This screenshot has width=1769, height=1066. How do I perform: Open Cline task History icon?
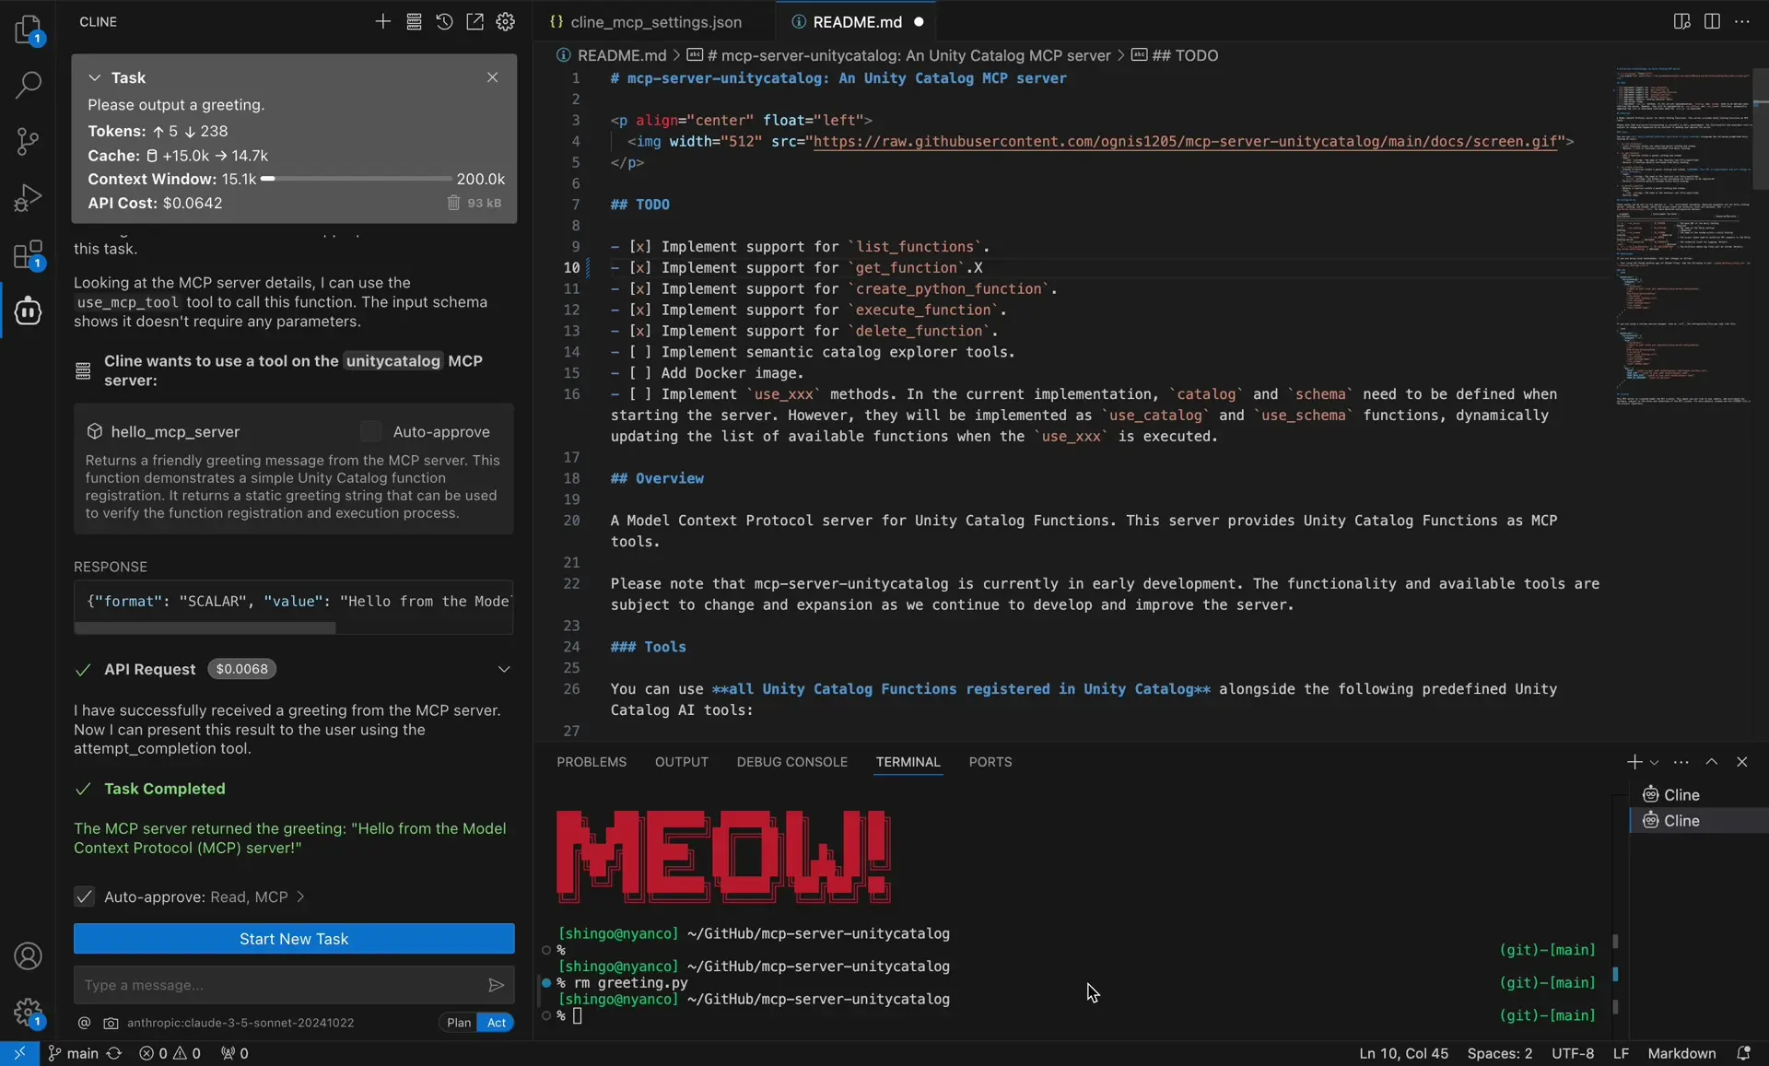[x=444, y=21]
